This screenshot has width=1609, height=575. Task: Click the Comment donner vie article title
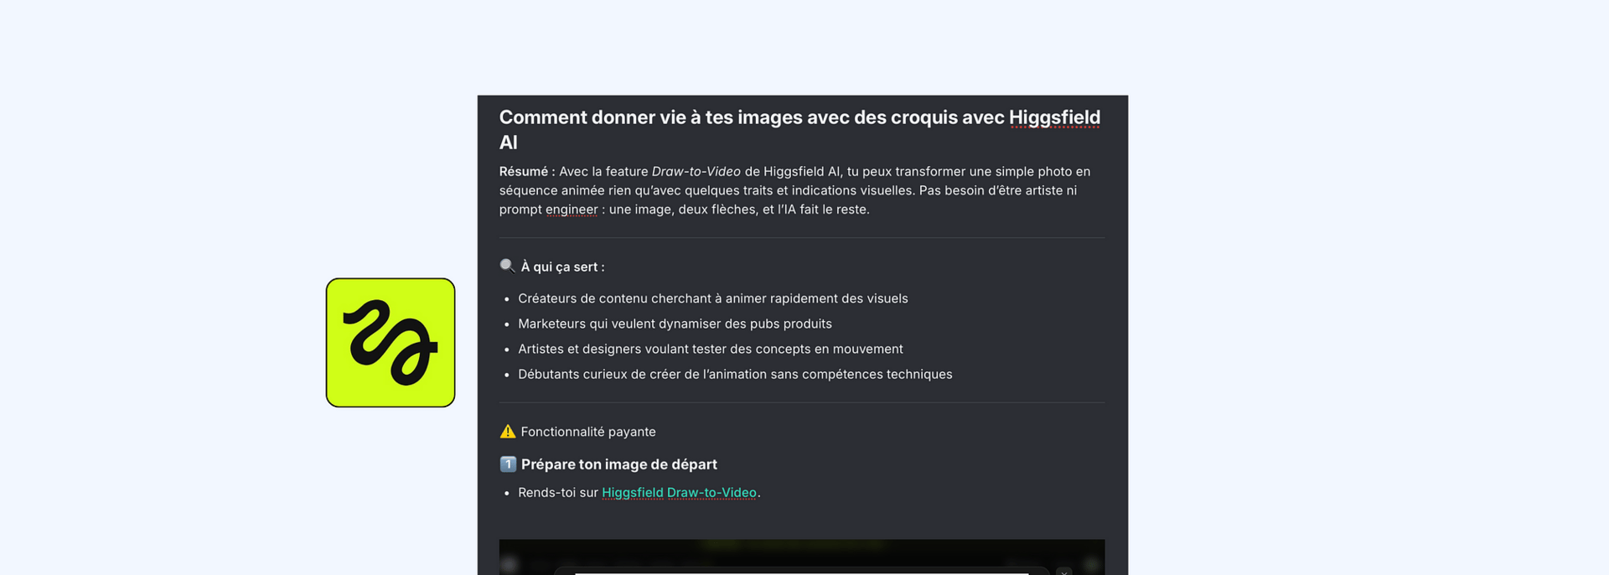(x=800, y=130)
